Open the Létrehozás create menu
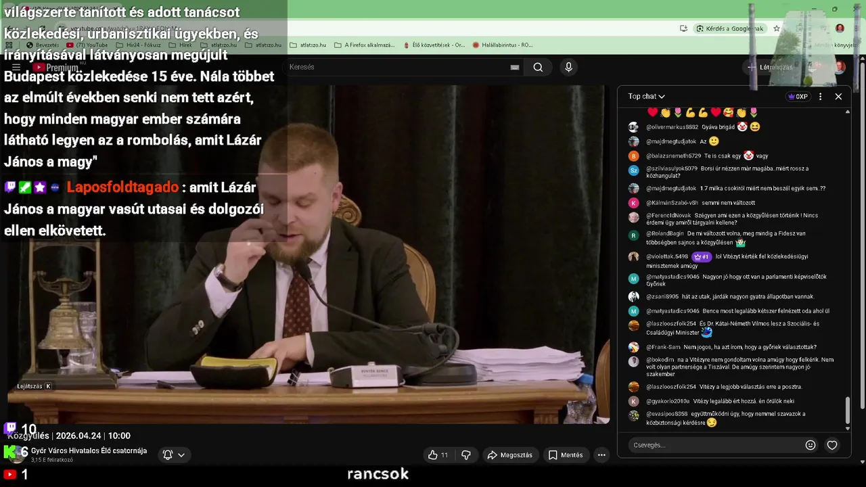The width and height of the screenshot is (866, 487). click(x=769, y=67)
